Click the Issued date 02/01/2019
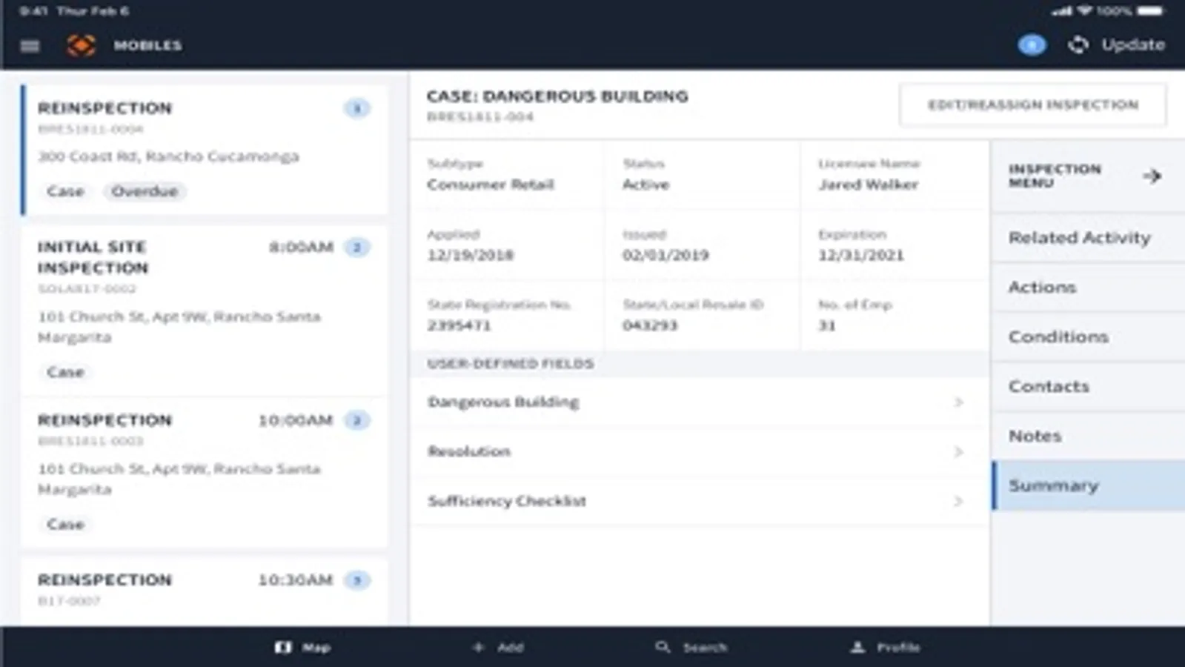The image size is (1185, 667). (x=665, y=256)
